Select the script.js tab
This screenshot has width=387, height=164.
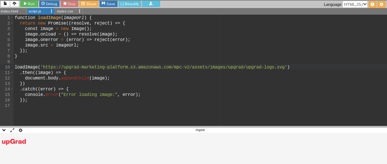(x=35, y=11)
